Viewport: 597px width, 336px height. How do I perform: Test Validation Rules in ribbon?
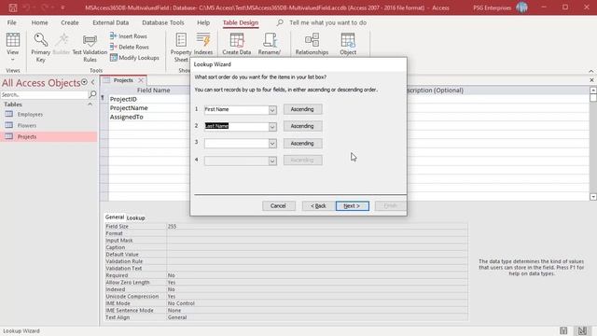click(x=90, y=48)
